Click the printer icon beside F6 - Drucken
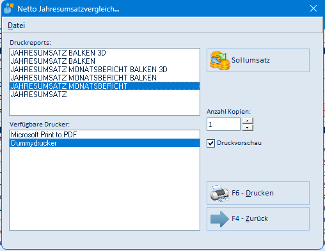 pyautogui.click(x=219, y=193)
